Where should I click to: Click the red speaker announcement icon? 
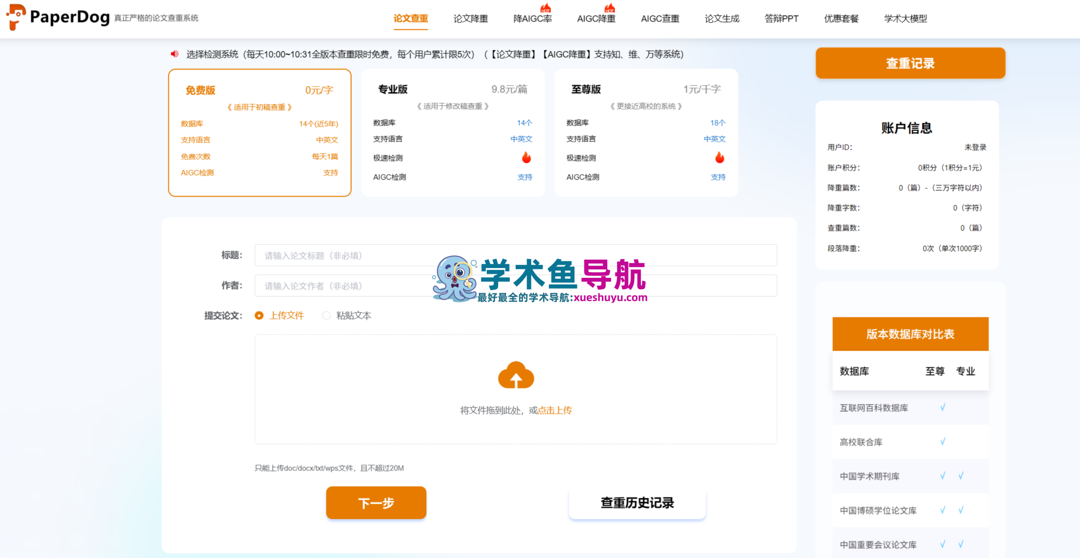click(175, 54)
